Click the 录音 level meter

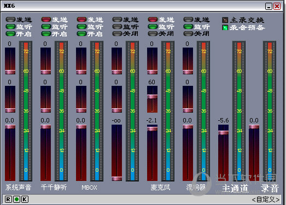270,111
